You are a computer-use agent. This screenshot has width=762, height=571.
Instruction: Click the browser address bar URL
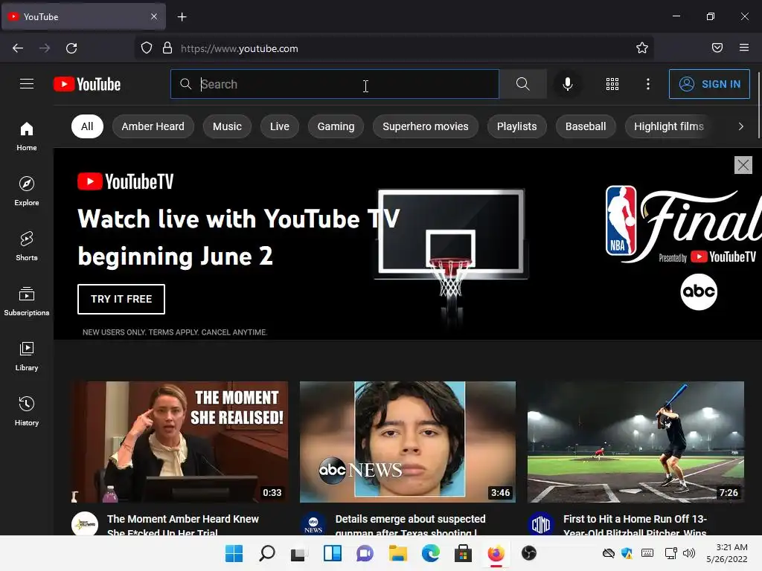[239, 48]
